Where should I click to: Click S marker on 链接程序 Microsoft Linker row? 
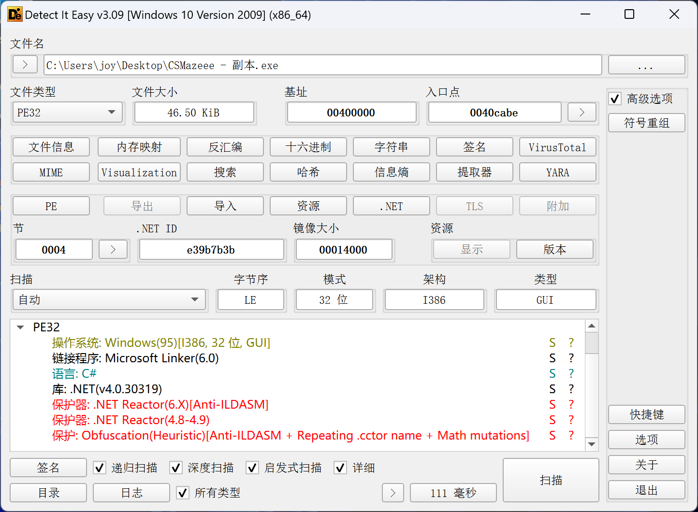click(x=553, y=358)
